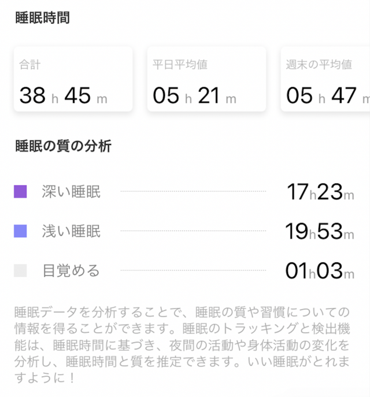Click the 睡眠時間 section heading
Viewport: 370px width, 397px height.
pos(42,18)
